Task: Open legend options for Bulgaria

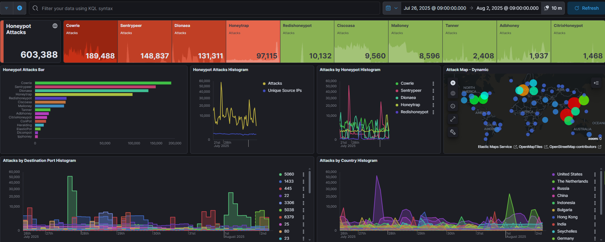Action: (595, 210)
